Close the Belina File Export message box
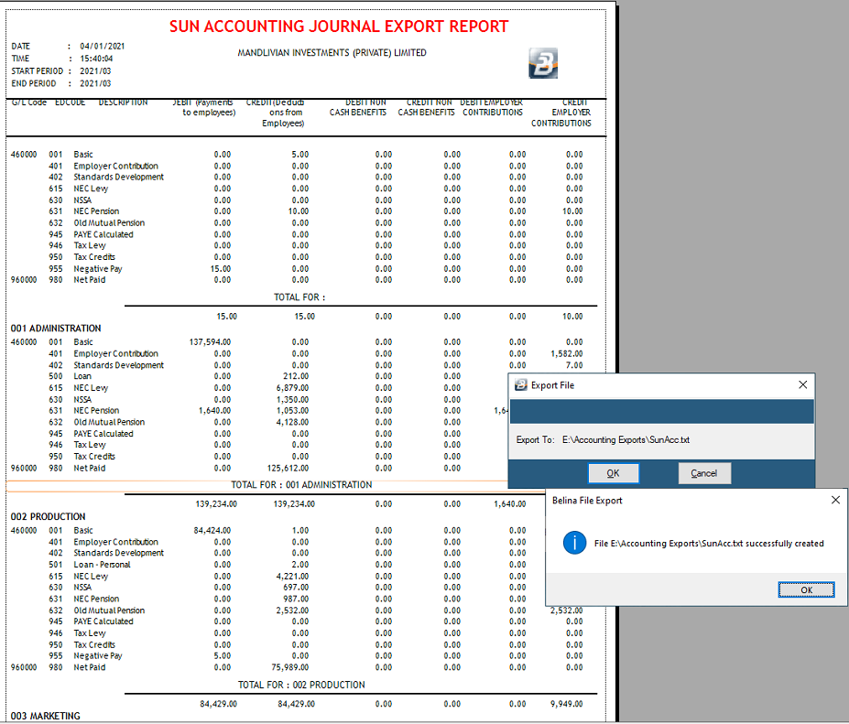This screenshot has height=724, width=849. point(835,500)
